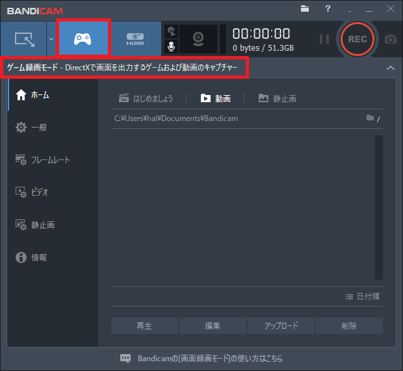403x371 pixels.
Task: Click the pause recording button
Action: tap(324, 39)
